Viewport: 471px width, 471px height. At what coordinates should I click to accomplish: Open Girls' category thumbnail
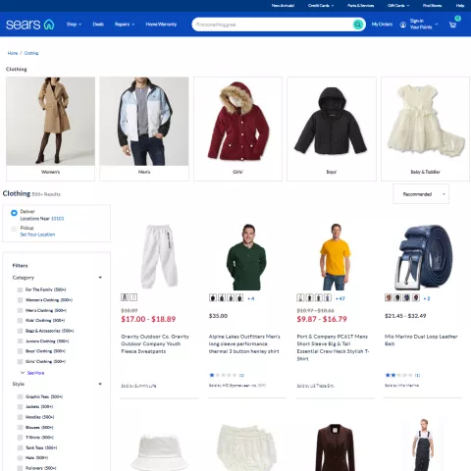[x=237, y=129]
